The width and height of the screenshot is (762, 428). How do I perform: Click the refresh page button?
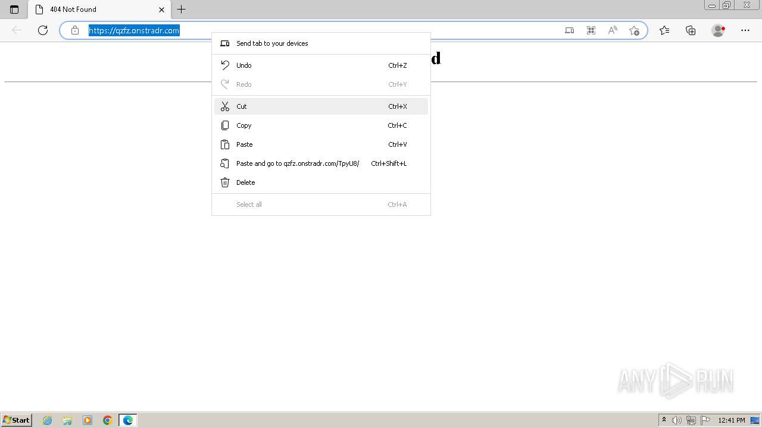click(x=43, y=30)
